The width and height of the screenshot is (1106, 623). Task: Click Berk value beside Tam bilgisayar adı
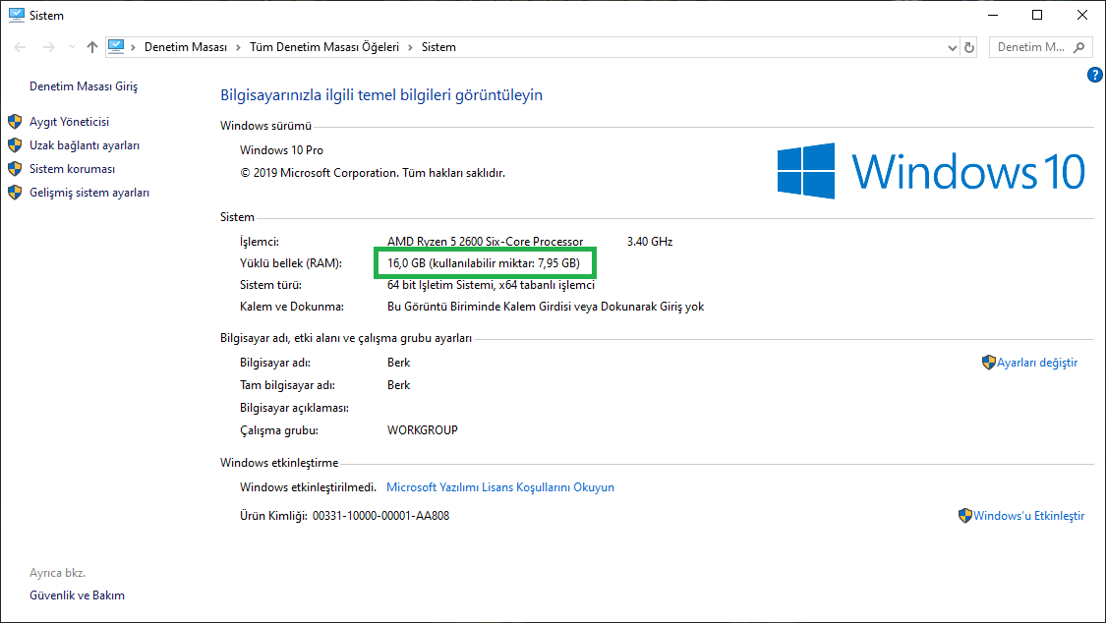398,385
